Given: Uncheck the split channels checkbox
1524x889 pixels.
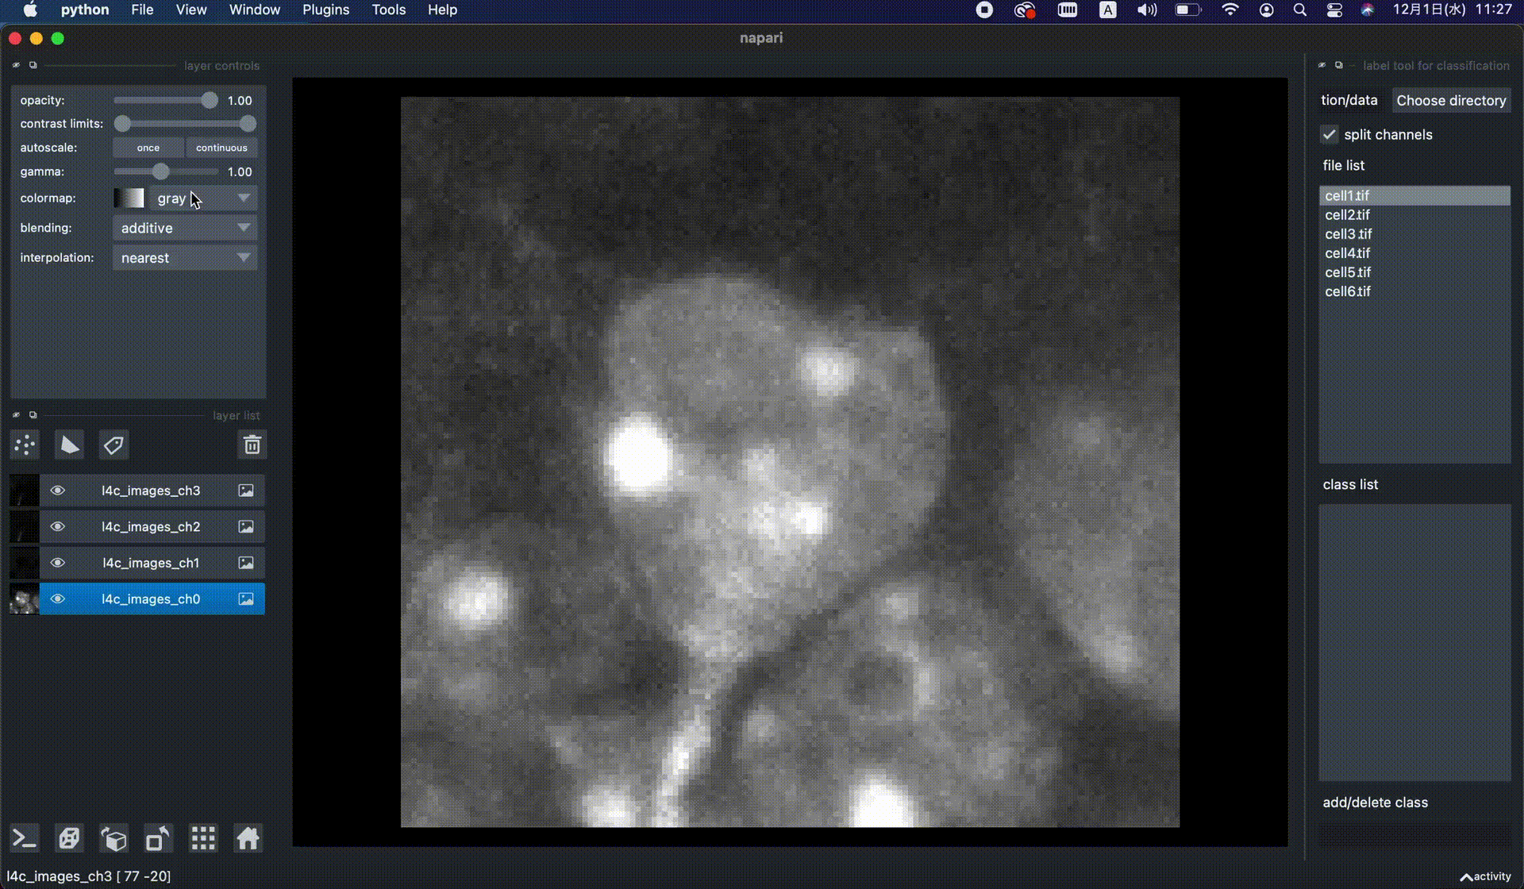Looking at the screenshot, I should [1330, 135].
